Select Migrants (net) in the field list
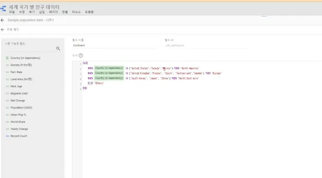This screenshot has width=322, height=178. 19,93
